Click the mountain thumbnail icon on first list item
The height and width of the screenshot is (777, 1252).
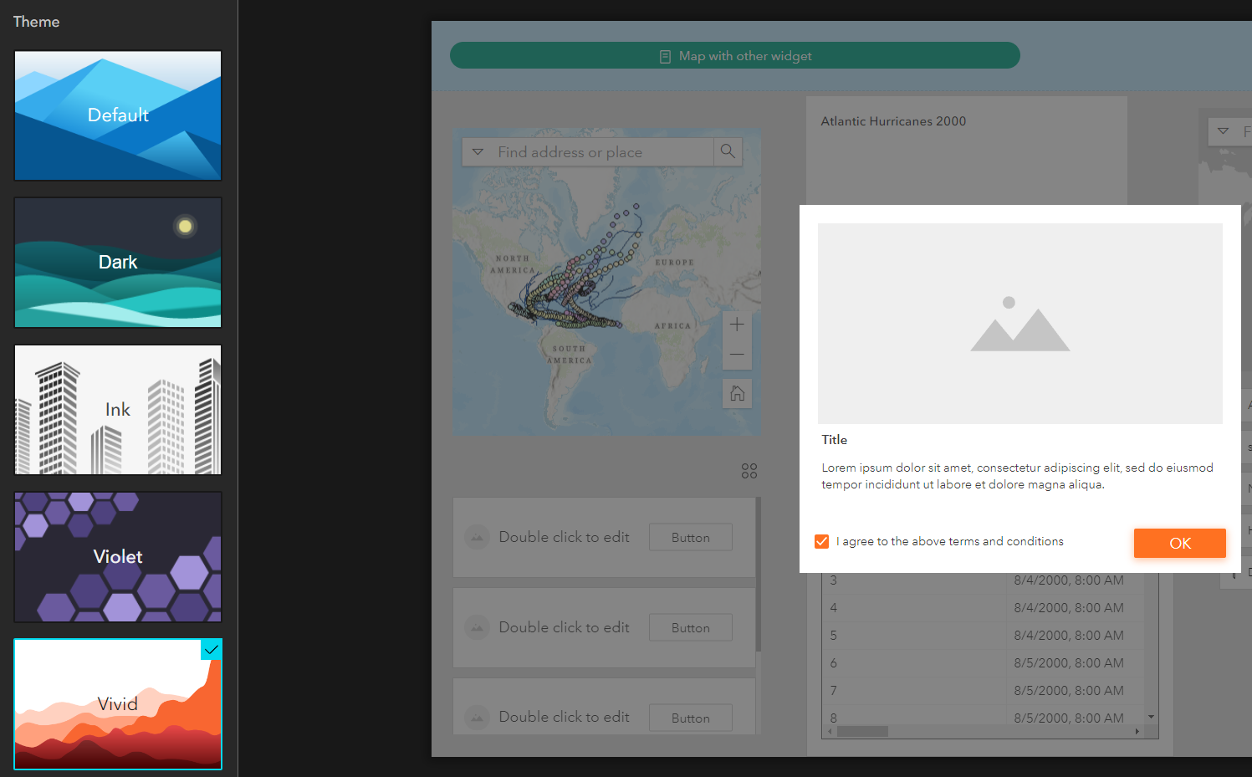[x=477, y=537]
